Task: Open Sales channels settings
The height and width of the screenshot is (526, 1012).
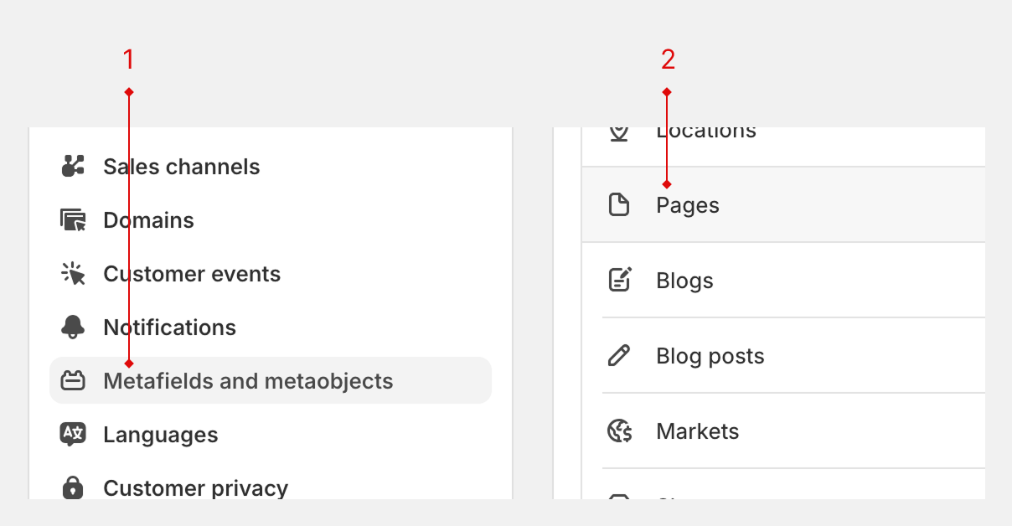Action: point(181,167)
